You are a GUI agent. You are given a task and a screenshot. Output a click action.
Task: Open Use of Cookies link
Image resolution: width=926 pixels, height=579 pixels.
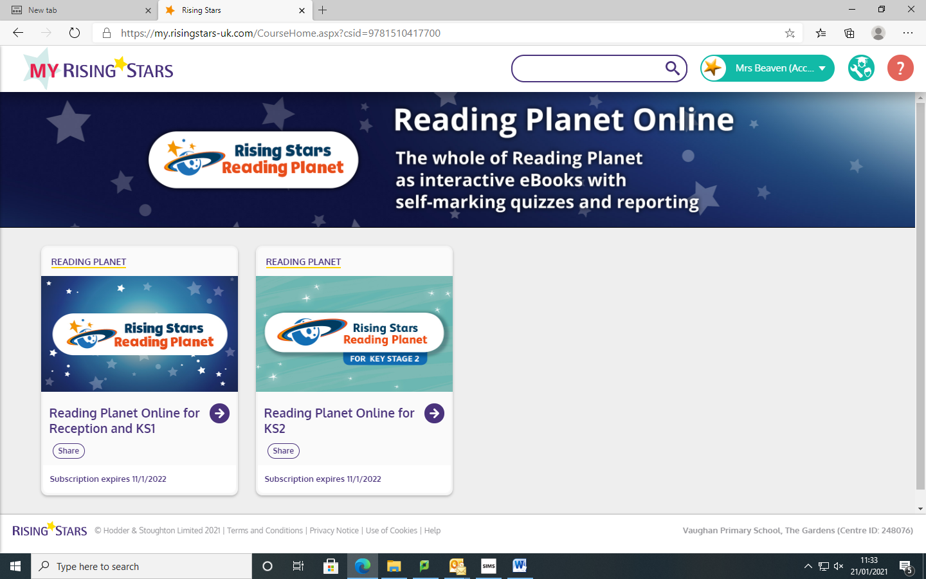coord(392,531)
